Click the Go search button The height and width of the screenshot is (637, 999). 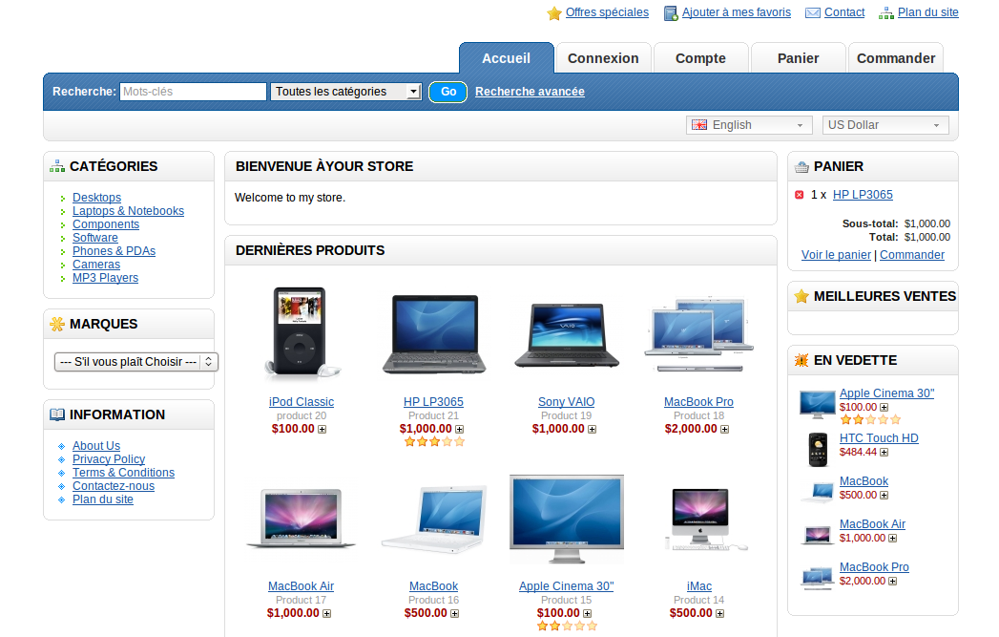(448, 92)
